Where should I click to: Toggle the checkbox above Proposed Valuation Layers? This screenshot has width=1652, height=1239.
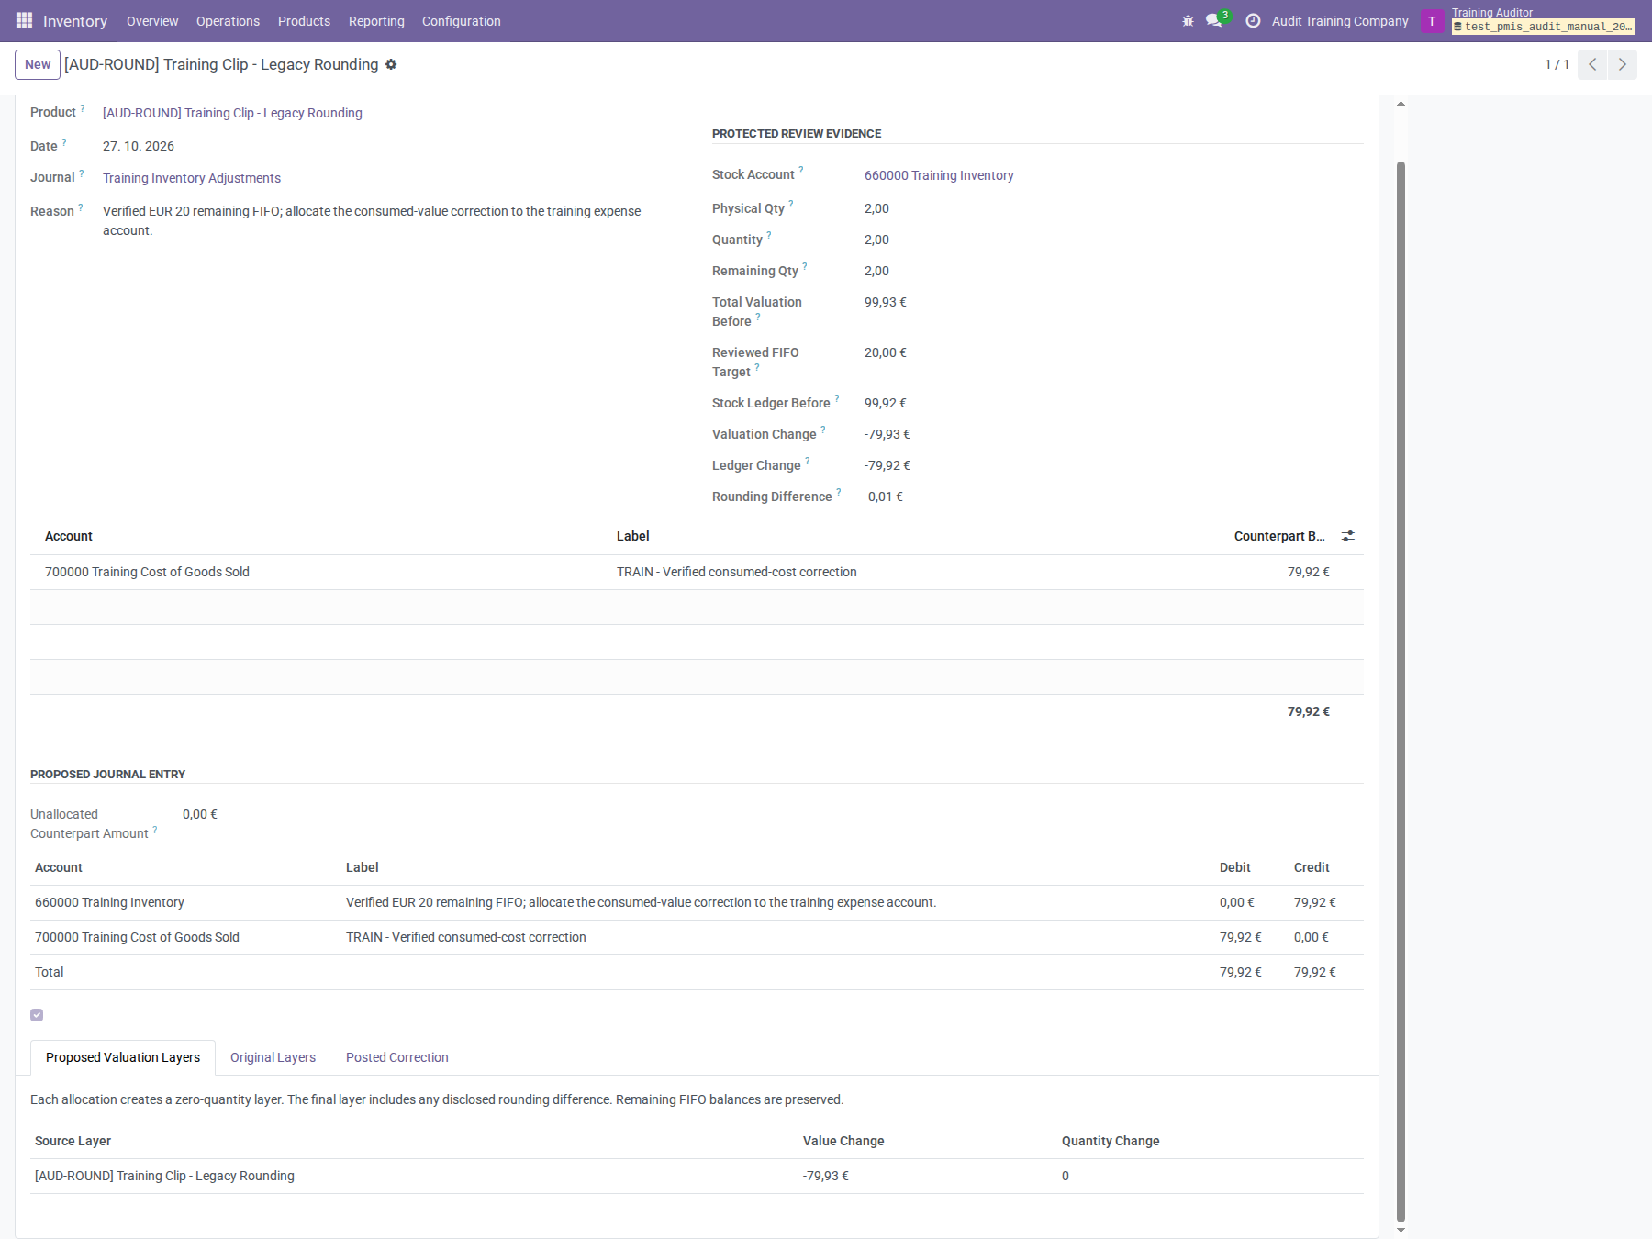click(37, 1015)
